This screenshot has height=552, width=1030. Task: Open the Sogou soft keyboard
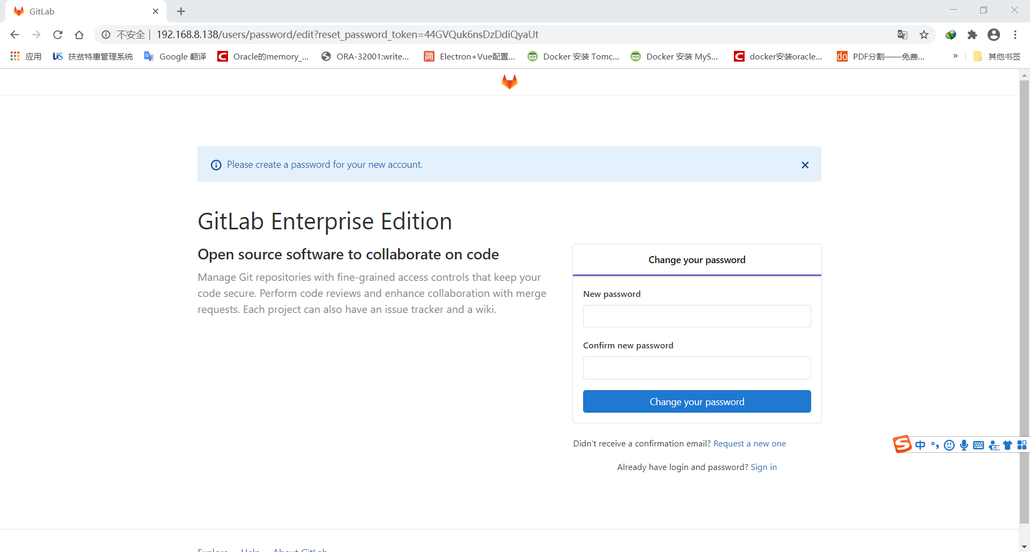tap(979, 445)
